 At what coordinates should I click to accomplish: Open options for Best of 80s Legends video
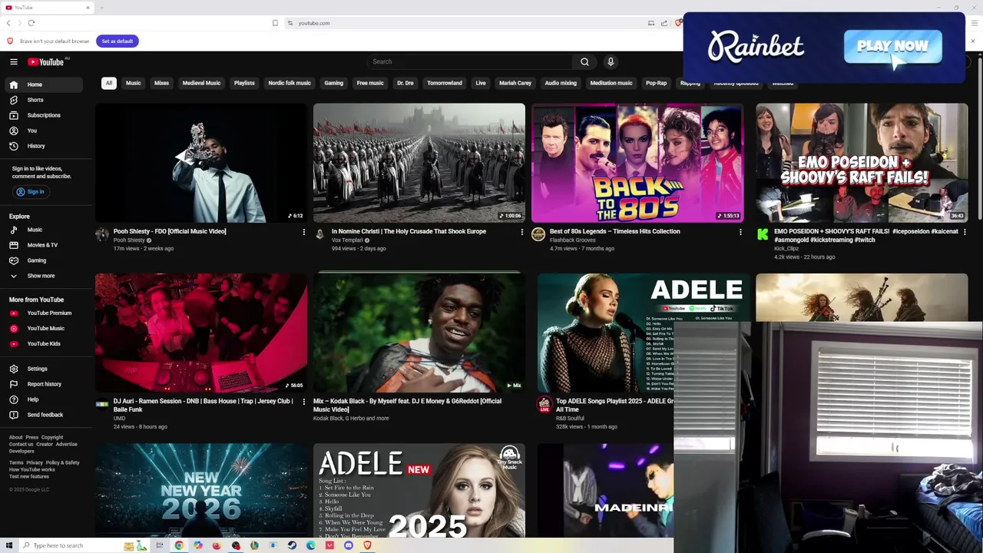click(740, 231)
